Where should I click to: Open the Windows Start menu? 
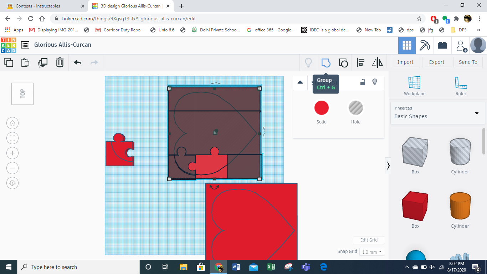[x=9, y=267]
